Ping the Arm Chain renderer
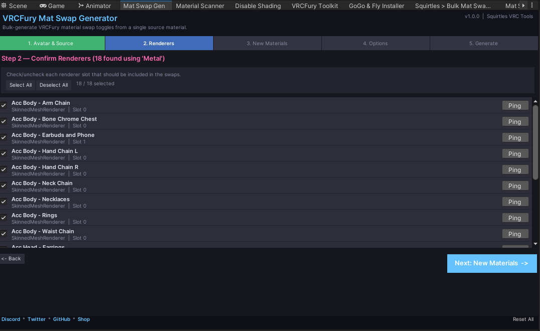 [x=515, y=106]
